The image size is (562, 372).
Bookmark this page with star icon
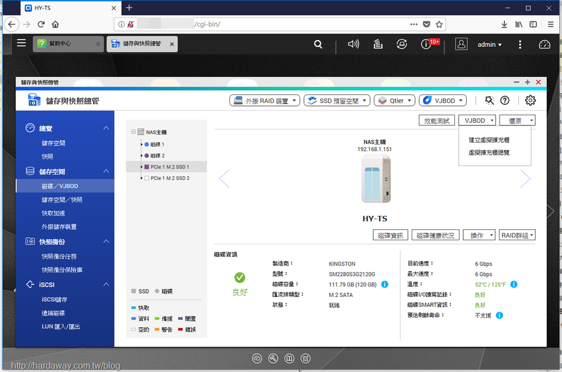439,24
